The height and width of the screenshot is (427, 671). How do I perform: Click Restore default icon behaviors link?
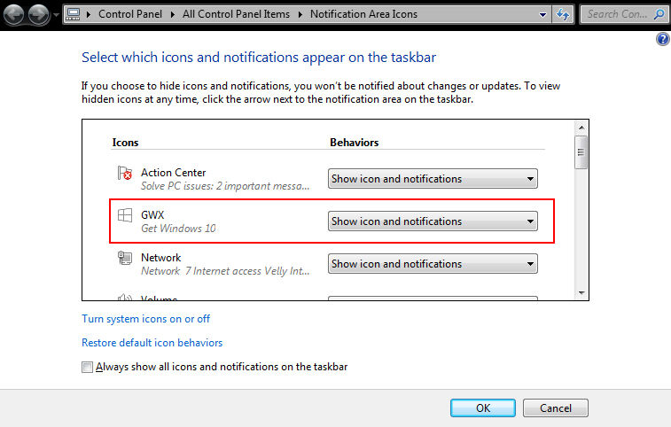tap(152, 343)
